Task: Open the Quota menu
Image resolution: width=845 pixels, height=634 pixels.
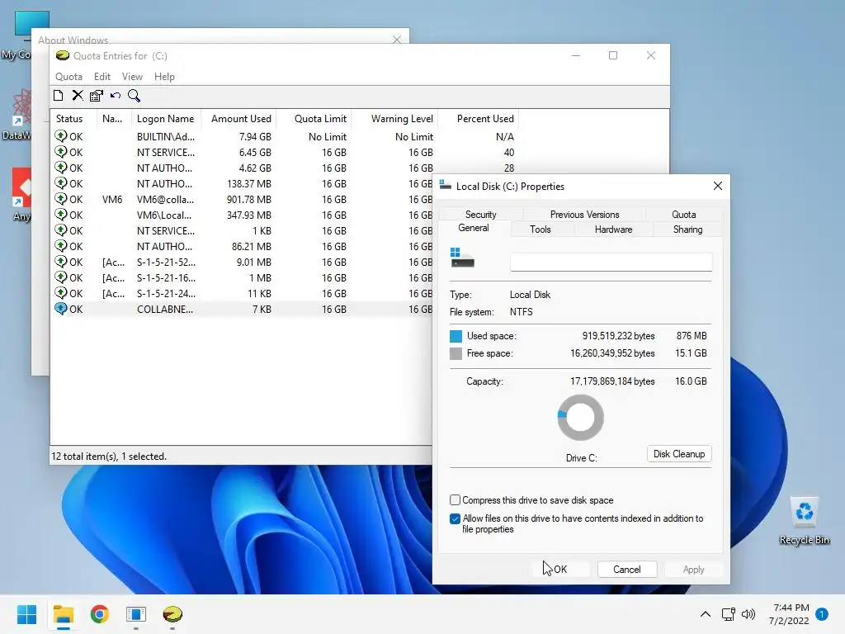Action: coord(69,77)
